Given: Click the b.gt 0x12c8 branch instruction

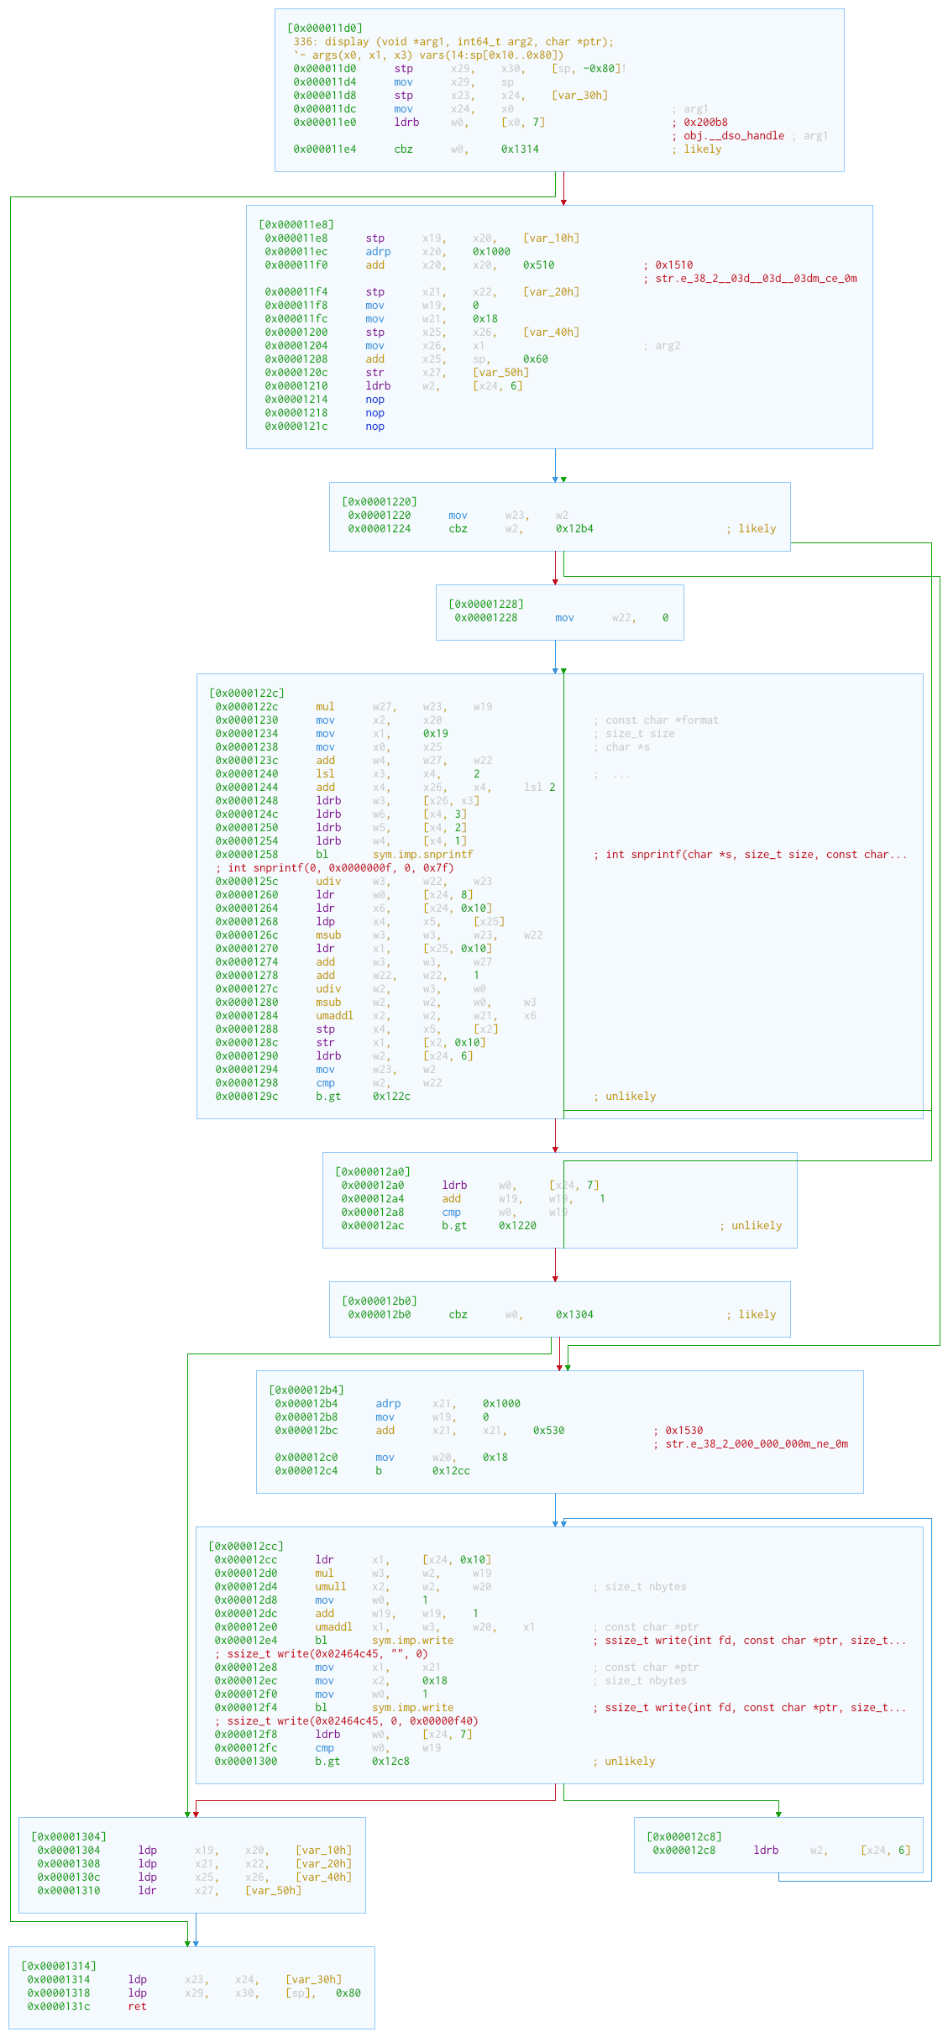Looking at the screenshot, I should tap(312, 1761).
